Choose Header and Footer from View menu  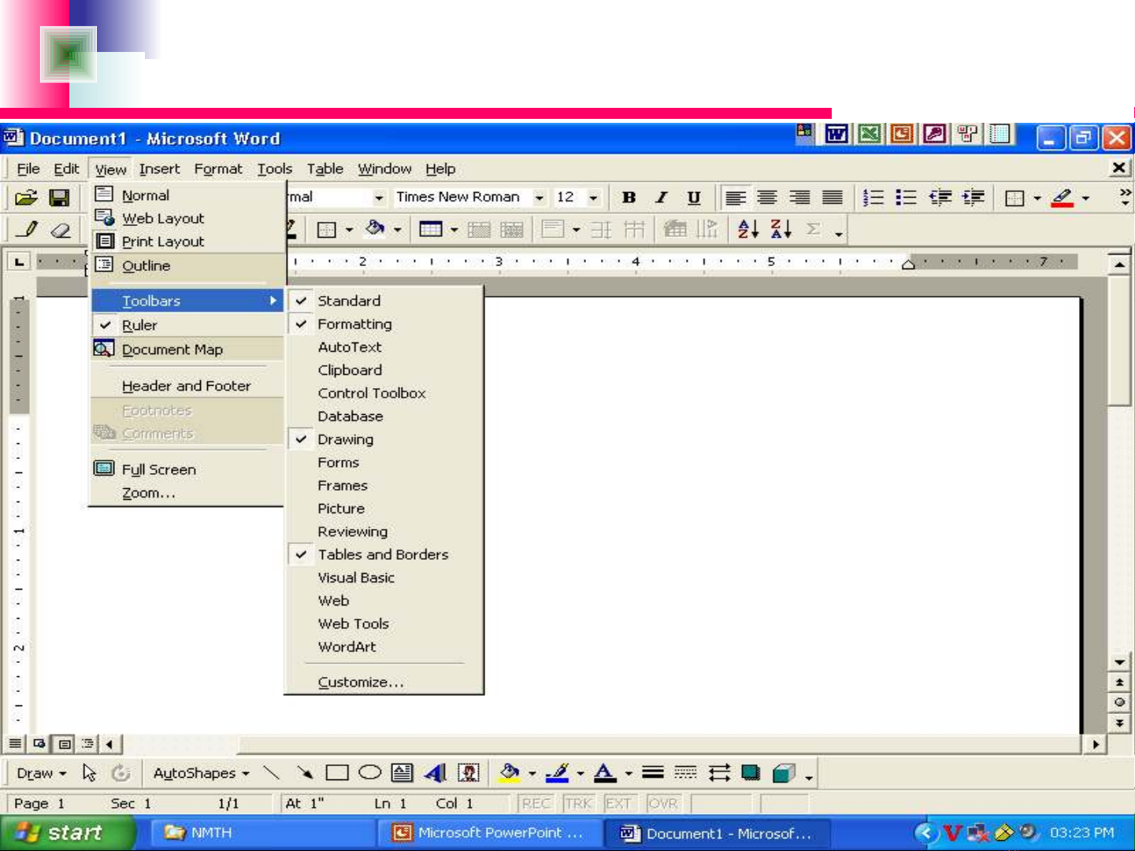pos(186,386)
